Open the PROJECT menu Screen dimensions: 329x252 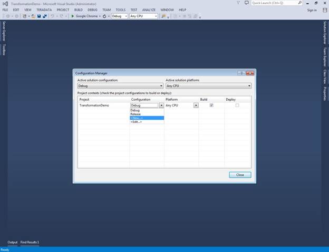tap(63, 10)
